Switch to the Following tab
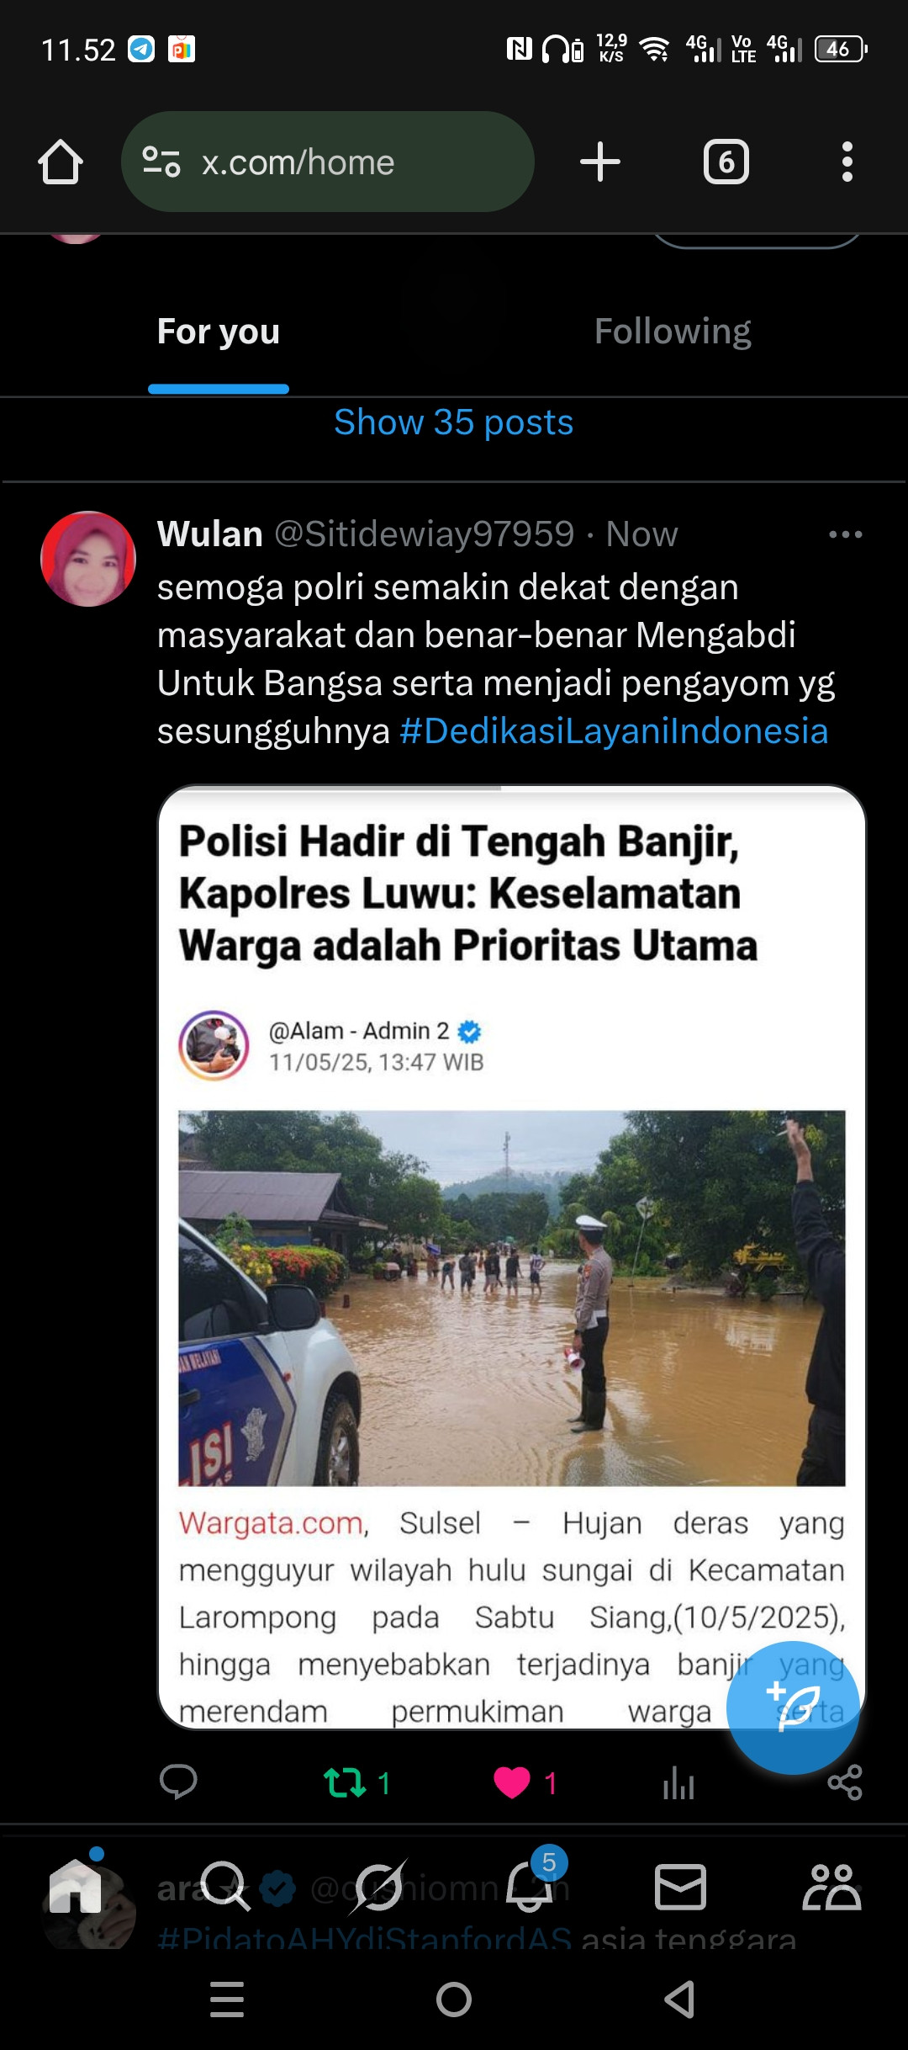 (x=673, y=331)
